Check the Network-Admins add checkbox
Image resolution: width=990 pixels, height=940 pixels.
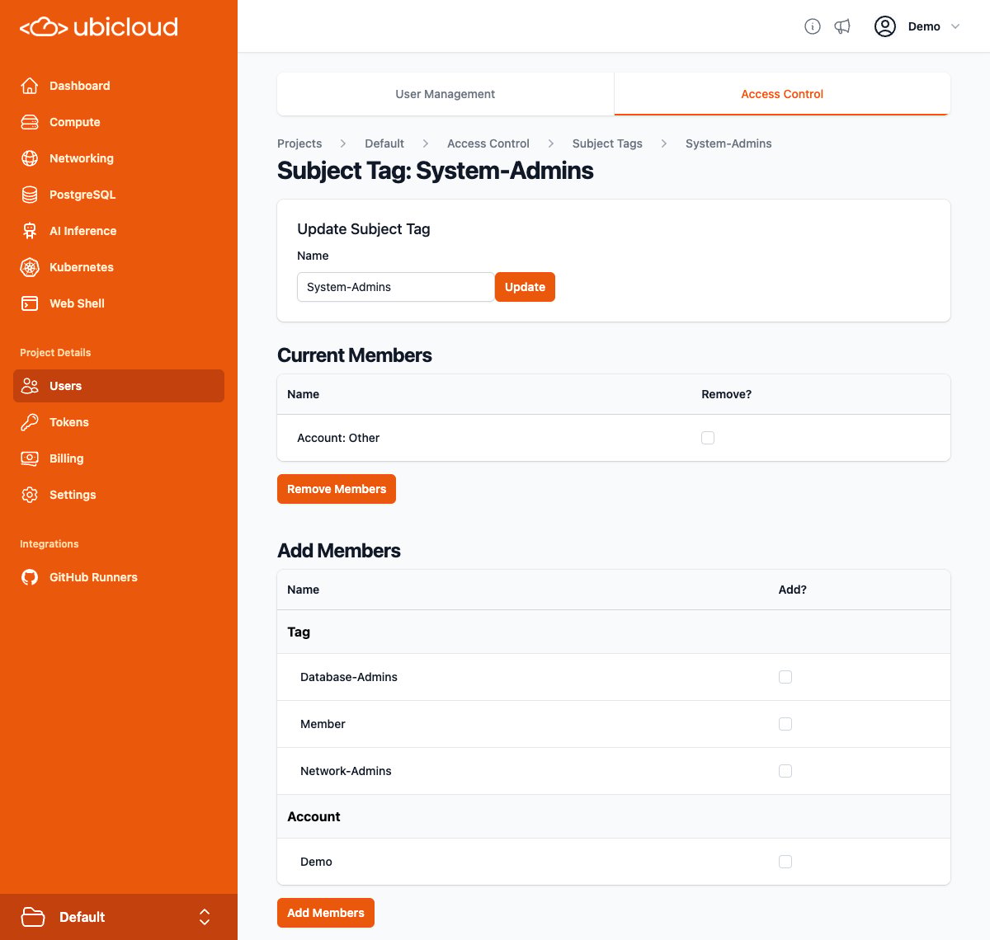[785, 771]
